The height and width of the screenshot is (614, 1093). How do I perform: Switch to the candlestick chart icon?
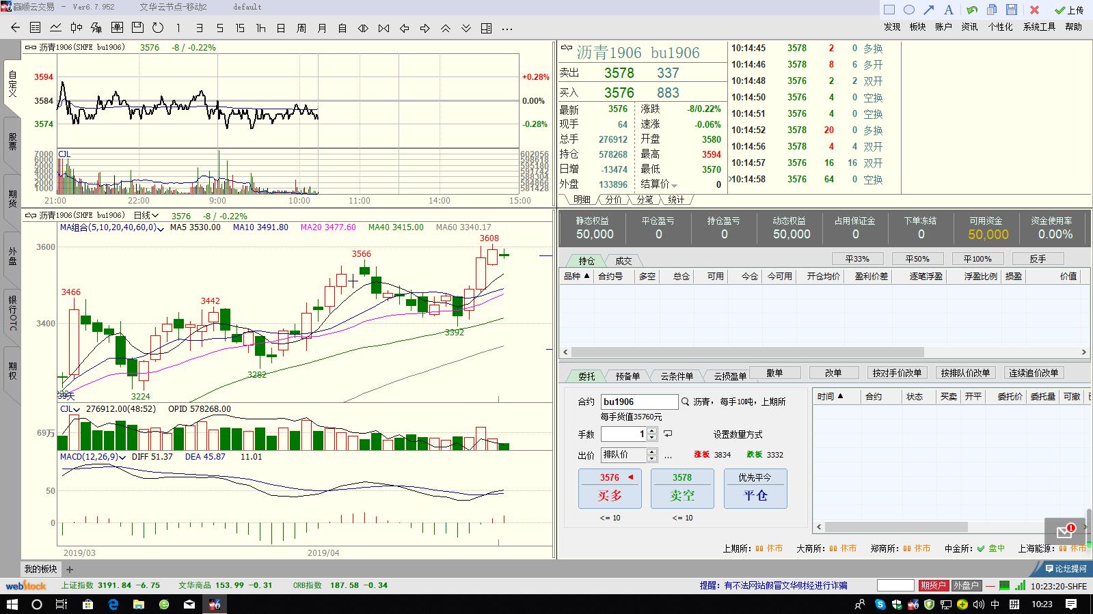tap(77, 28)
